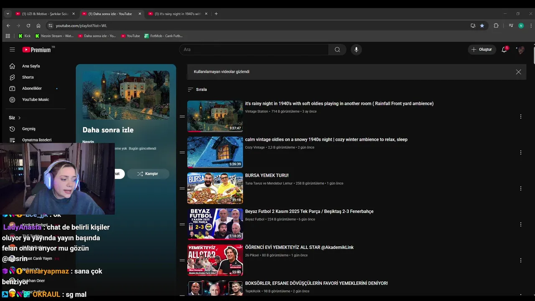Open options menu for ÖĞRENCİ EVİ YEMEKTEYİZ video
The image size is (535, 301).
click(520, 260)
